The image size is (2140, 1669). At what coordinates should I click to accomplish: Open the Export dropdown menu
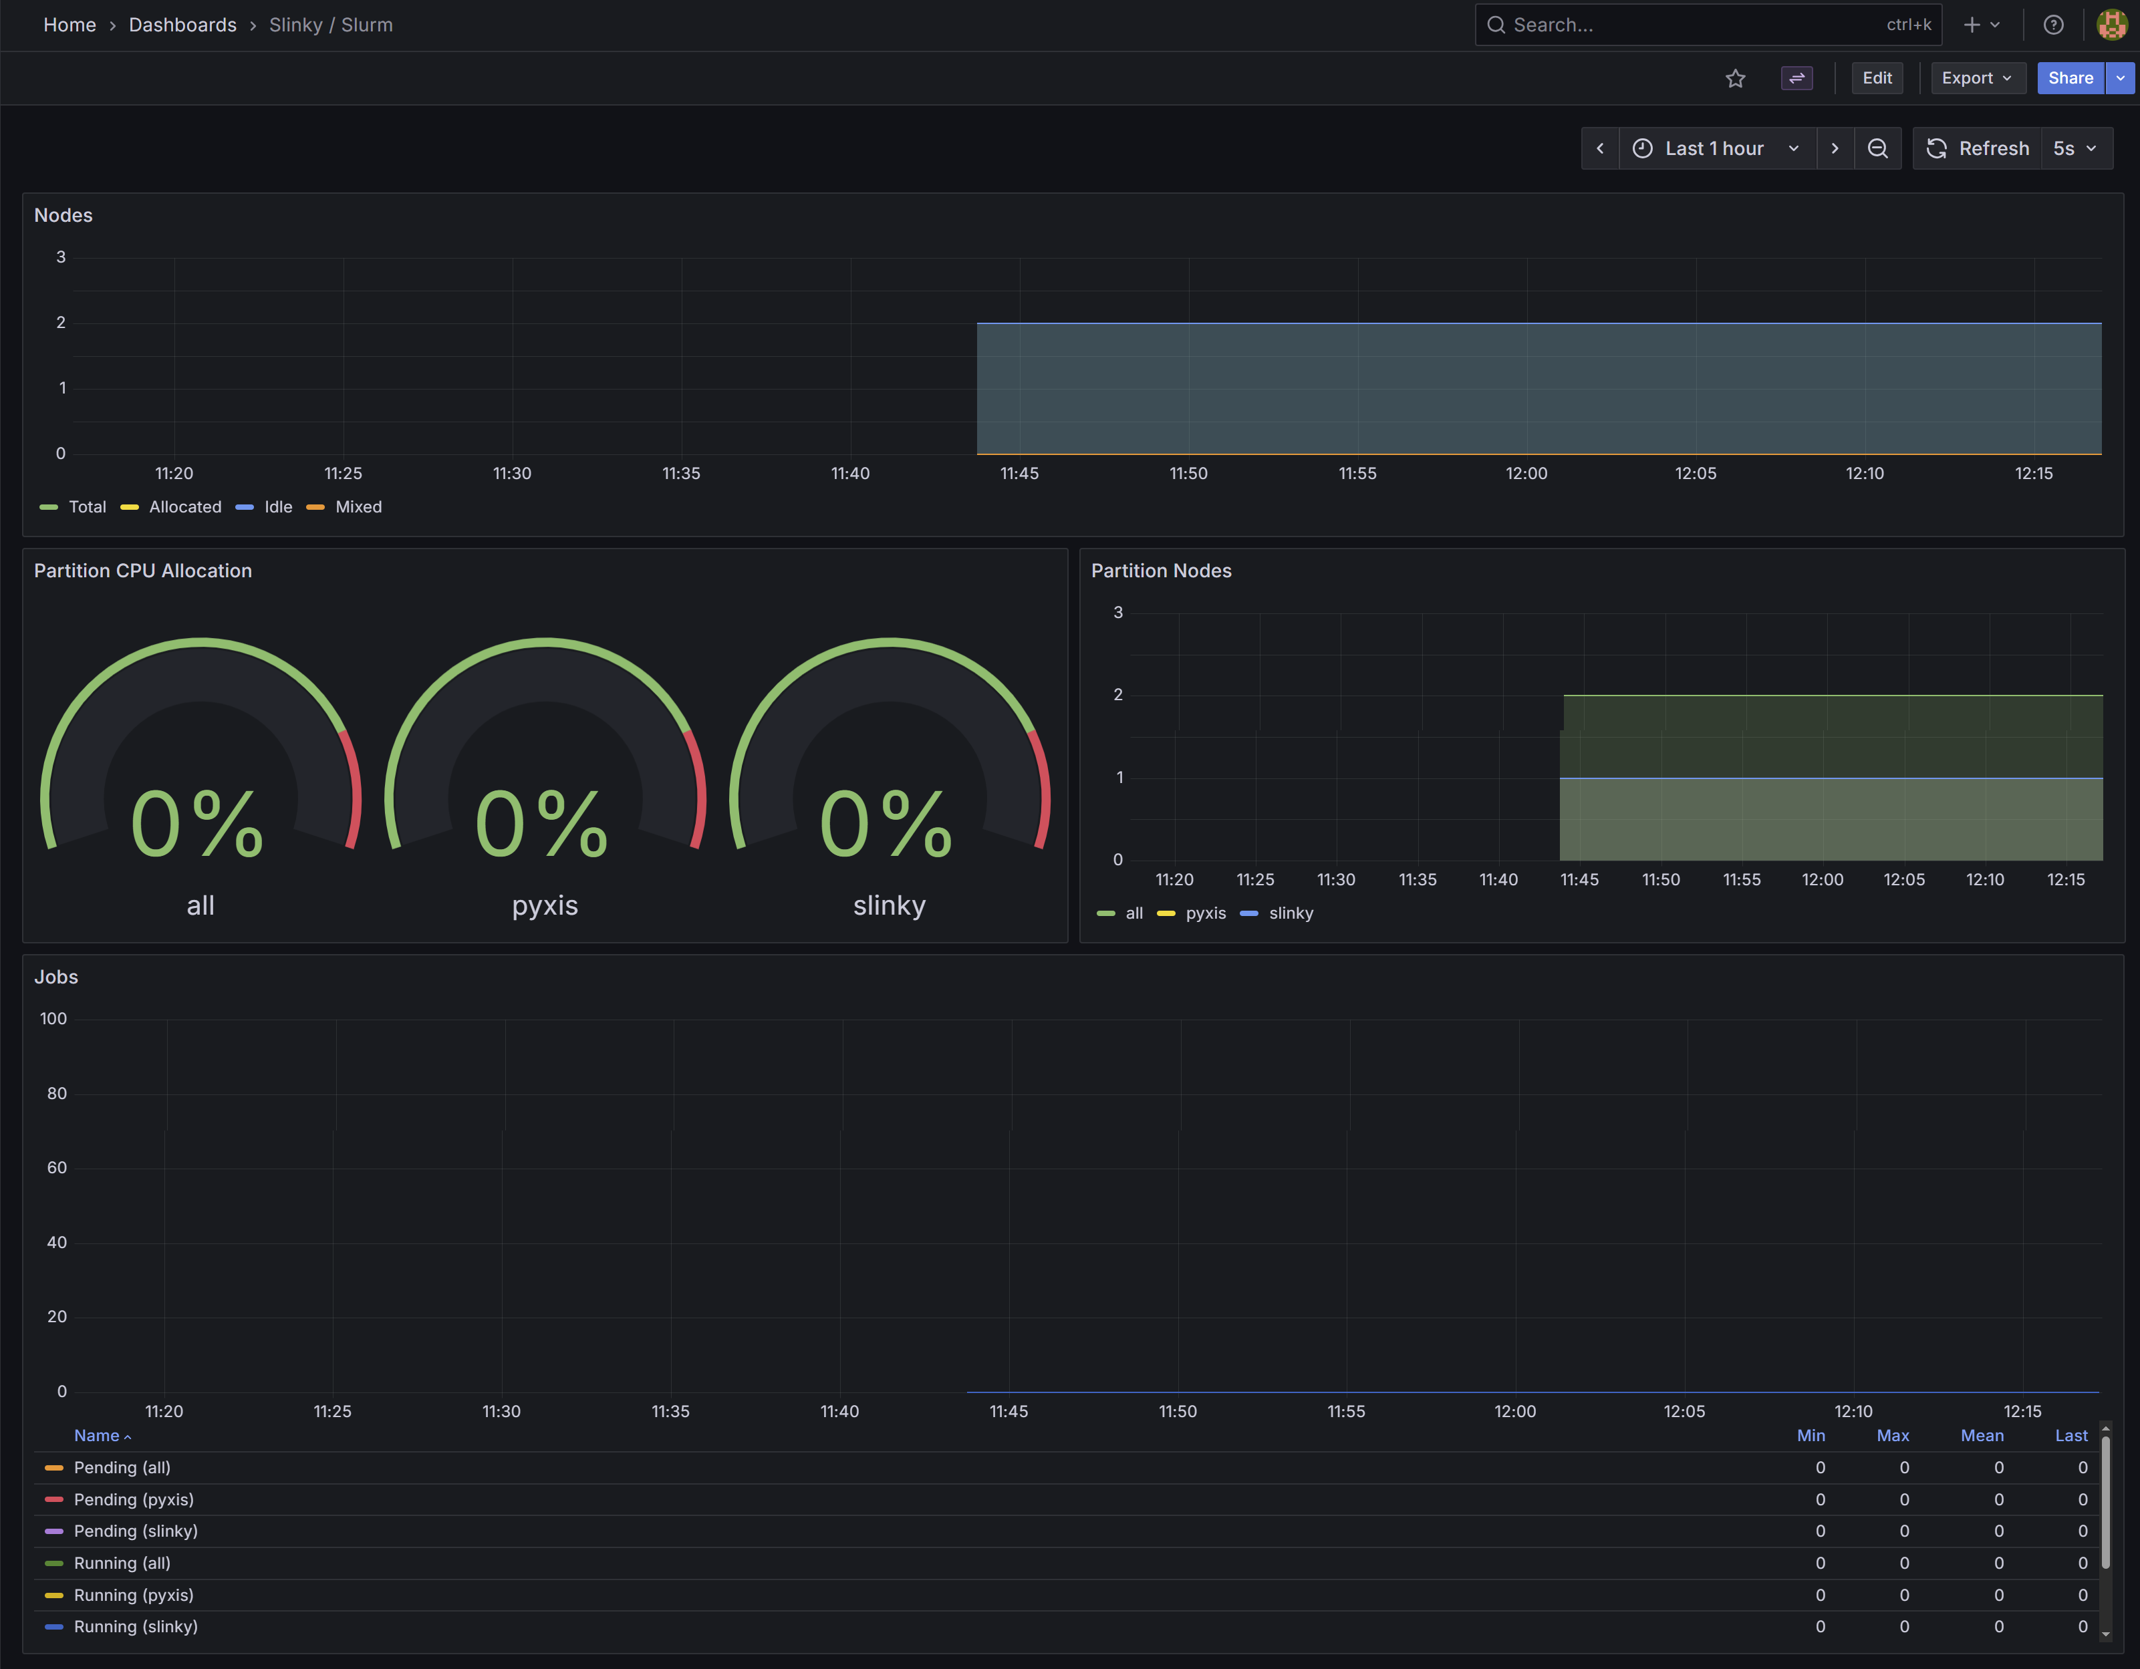click(1976, 78)
